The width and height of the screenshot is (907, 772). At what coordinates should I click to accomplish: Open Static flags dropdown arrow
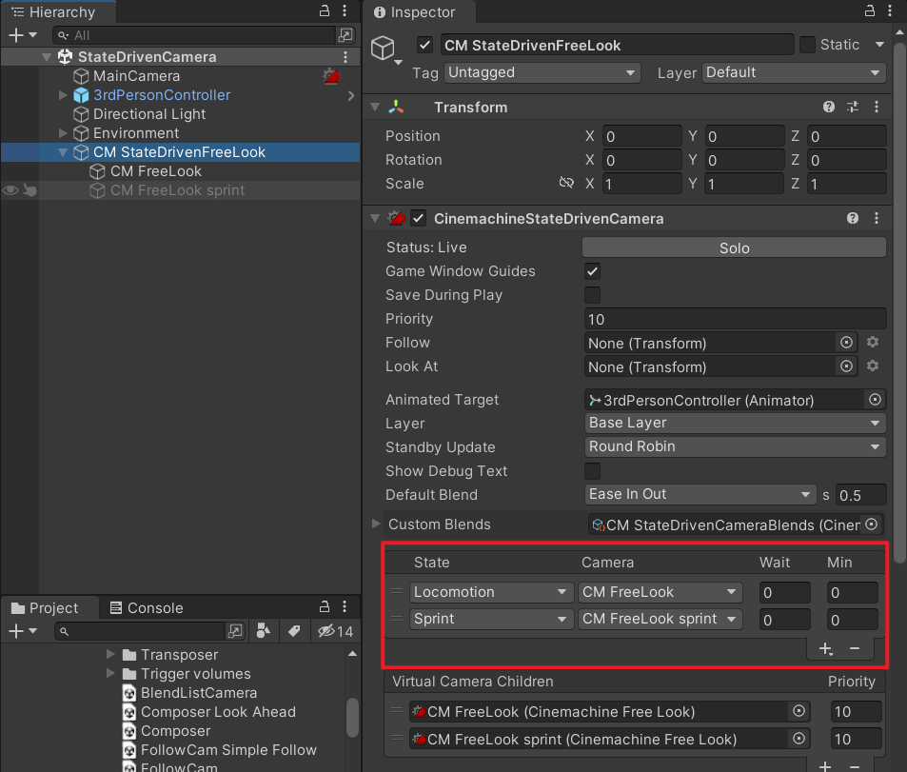pyautogui.click(x=879, y=45)
